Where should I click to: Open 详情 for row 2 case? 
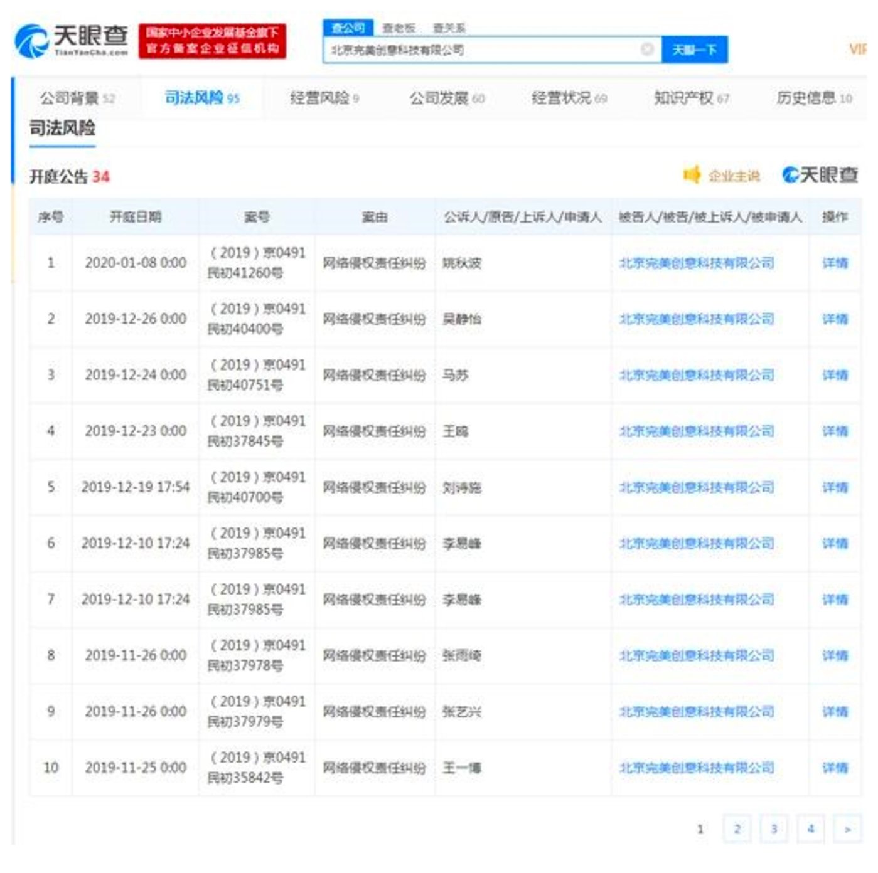point(835,319)
